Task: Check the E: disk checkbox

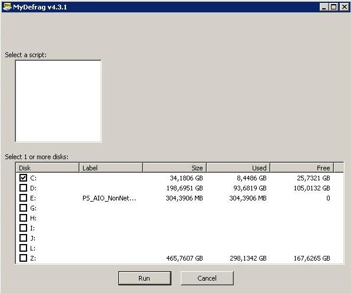Action: [24, 198]
